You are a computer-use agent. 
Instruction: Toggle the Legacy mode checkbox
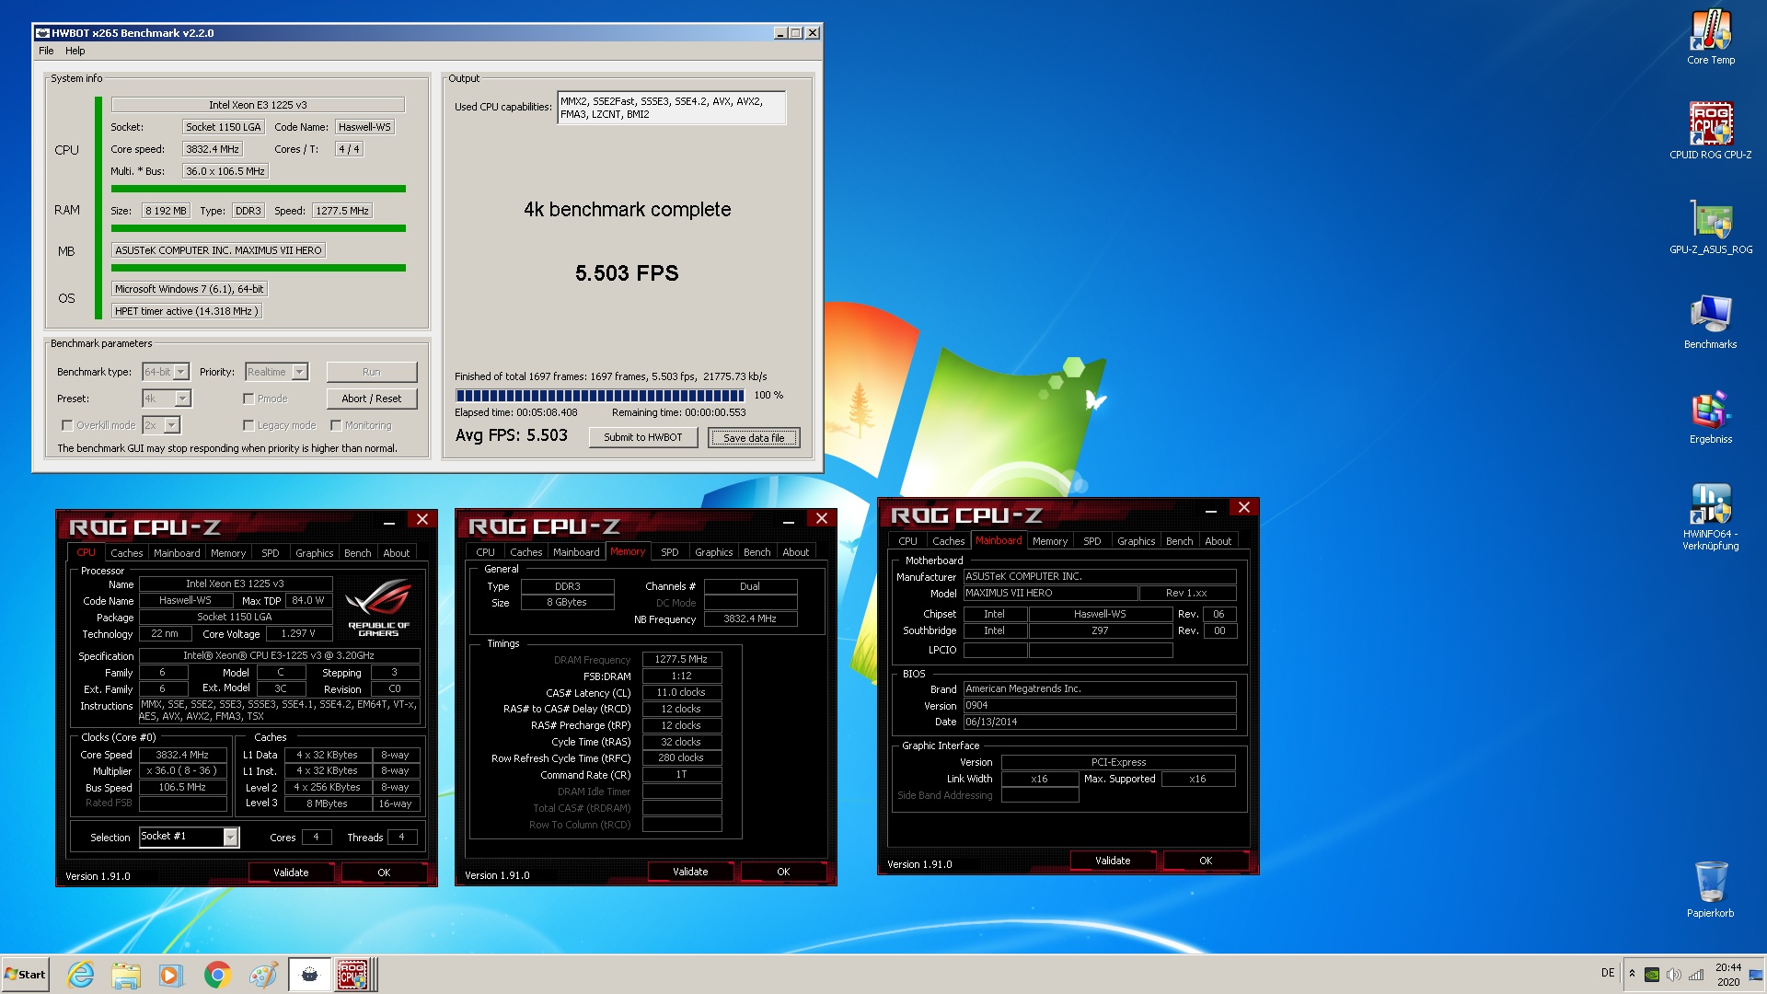coord(248,426)
